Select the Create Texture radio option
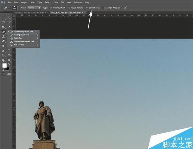Image resolution: width=193 pixels, height=149 pixels. coord(70,7)
